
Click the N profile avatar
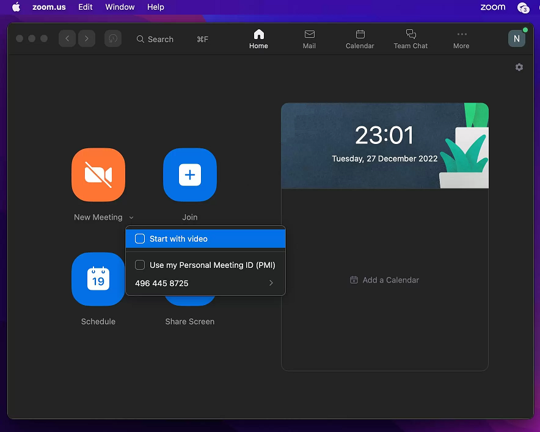coord(517,38)
